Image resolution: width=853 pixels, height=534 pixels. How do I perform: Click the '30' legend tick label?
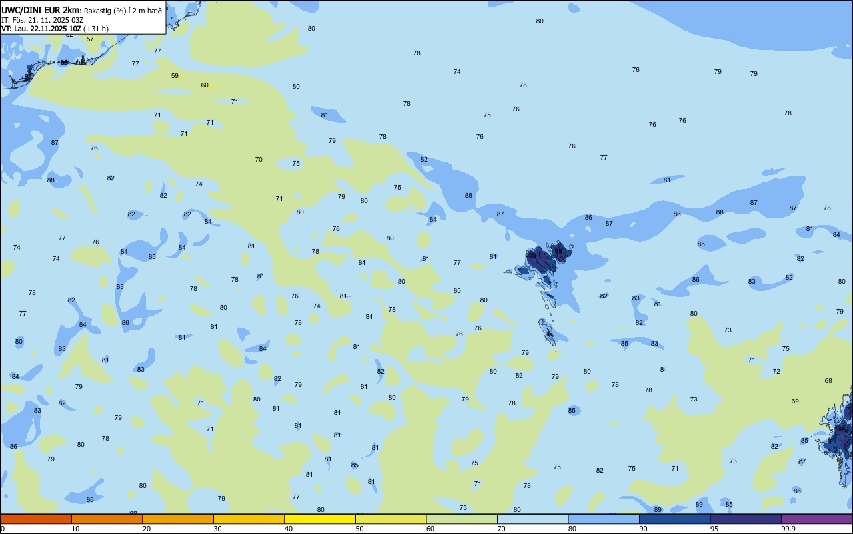coord(217,529)
